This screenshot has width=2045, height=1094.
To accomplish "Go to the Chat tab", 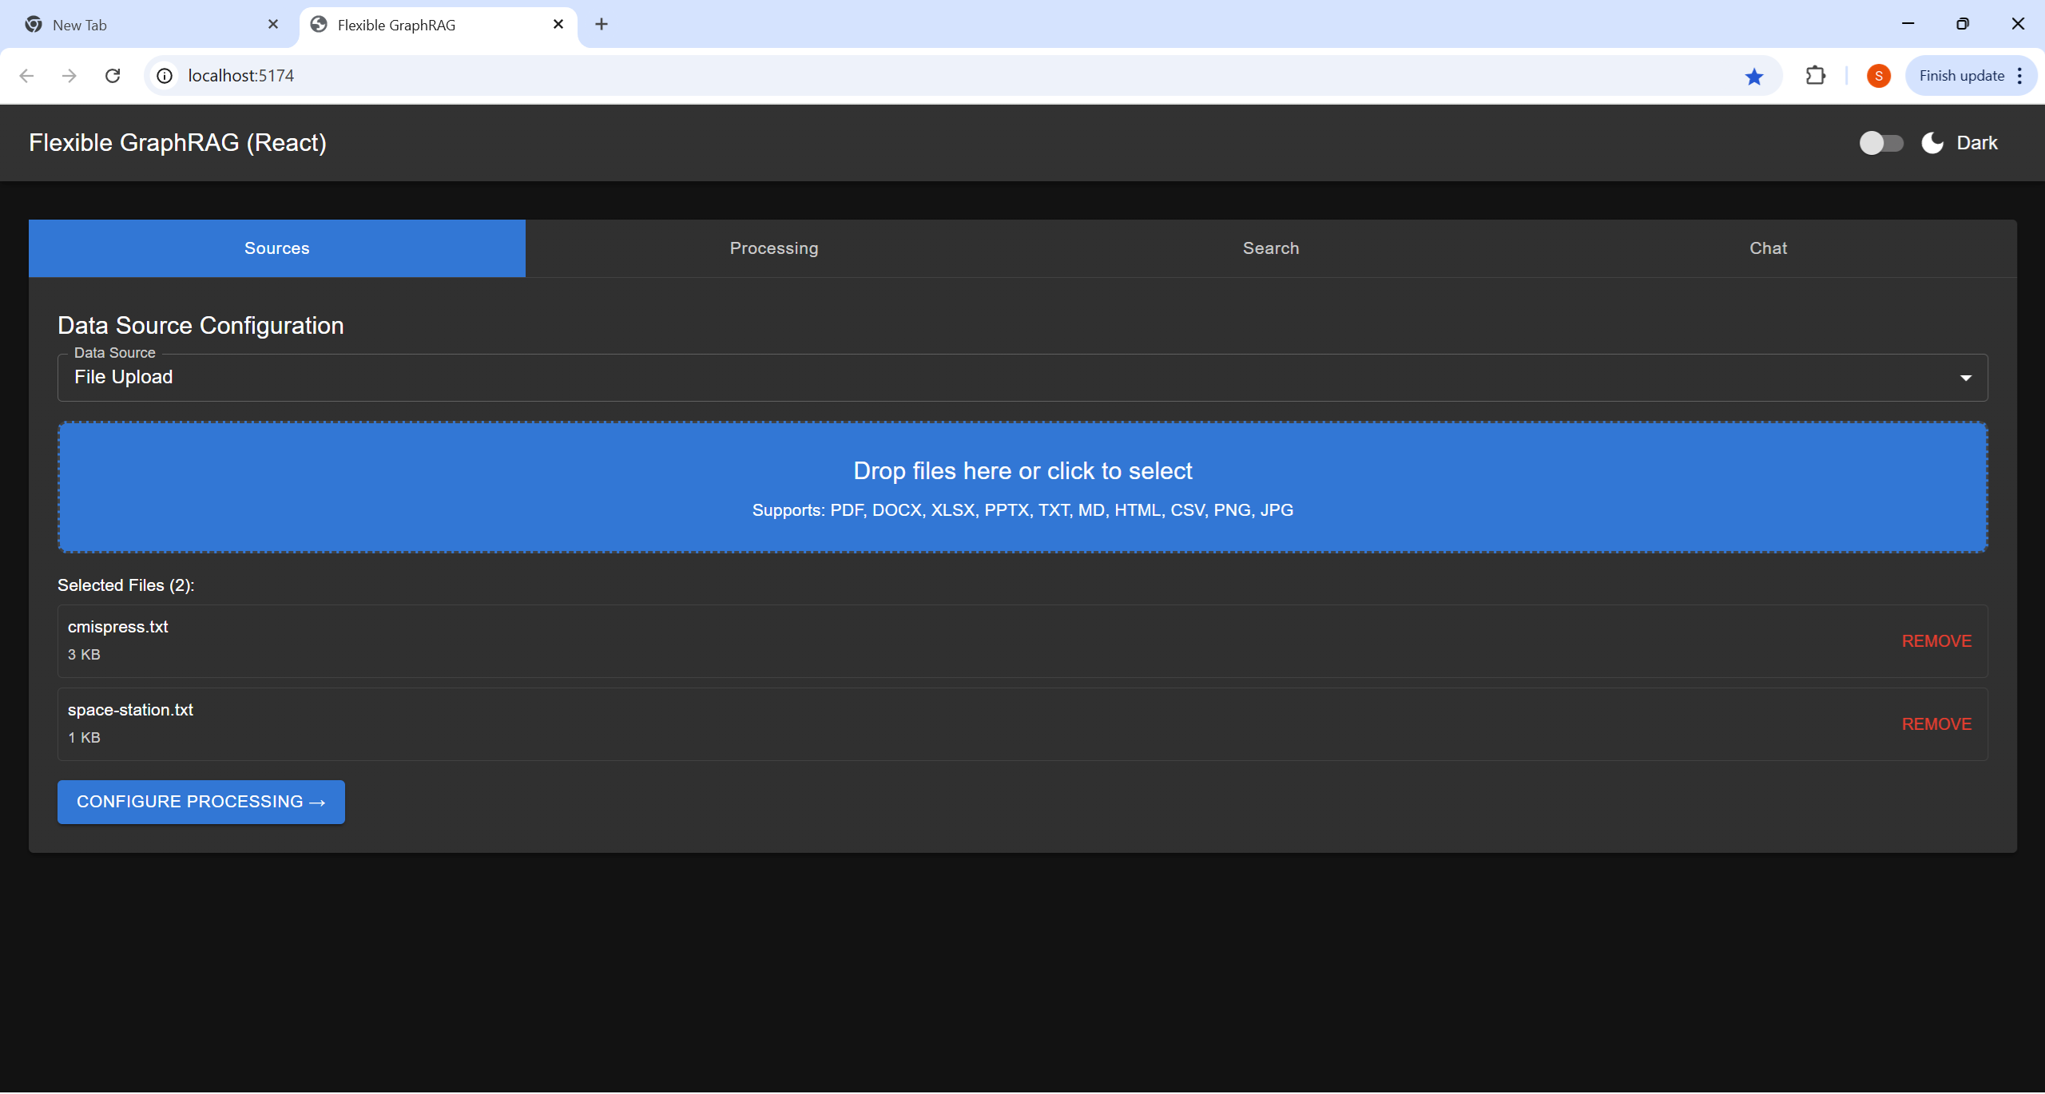I will tap(1767, 248).
